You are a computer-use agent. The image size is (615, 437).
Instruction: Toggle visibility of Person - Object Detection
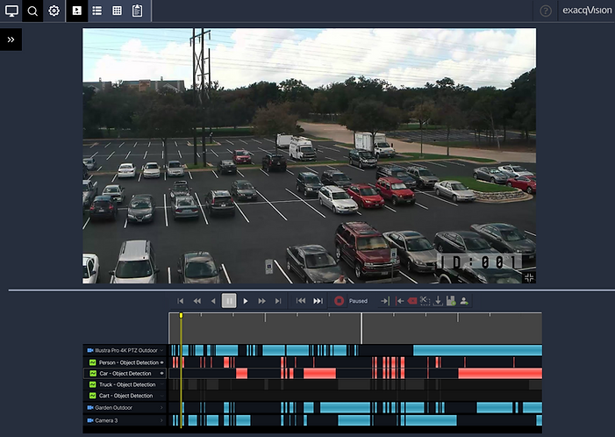click(161, 362)
